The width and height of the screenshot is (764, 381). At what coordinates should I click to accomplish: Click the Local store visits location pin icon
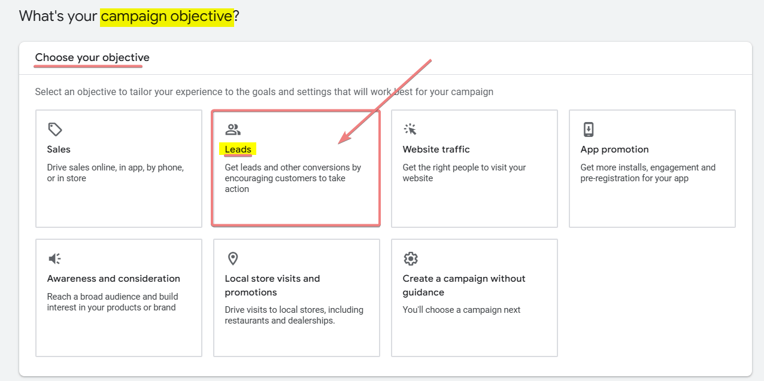click(232, 258)
